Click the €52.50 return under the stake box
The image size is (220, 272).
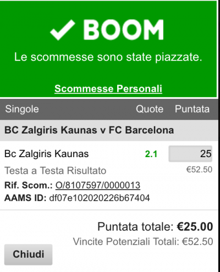click(x=199, y=170)
